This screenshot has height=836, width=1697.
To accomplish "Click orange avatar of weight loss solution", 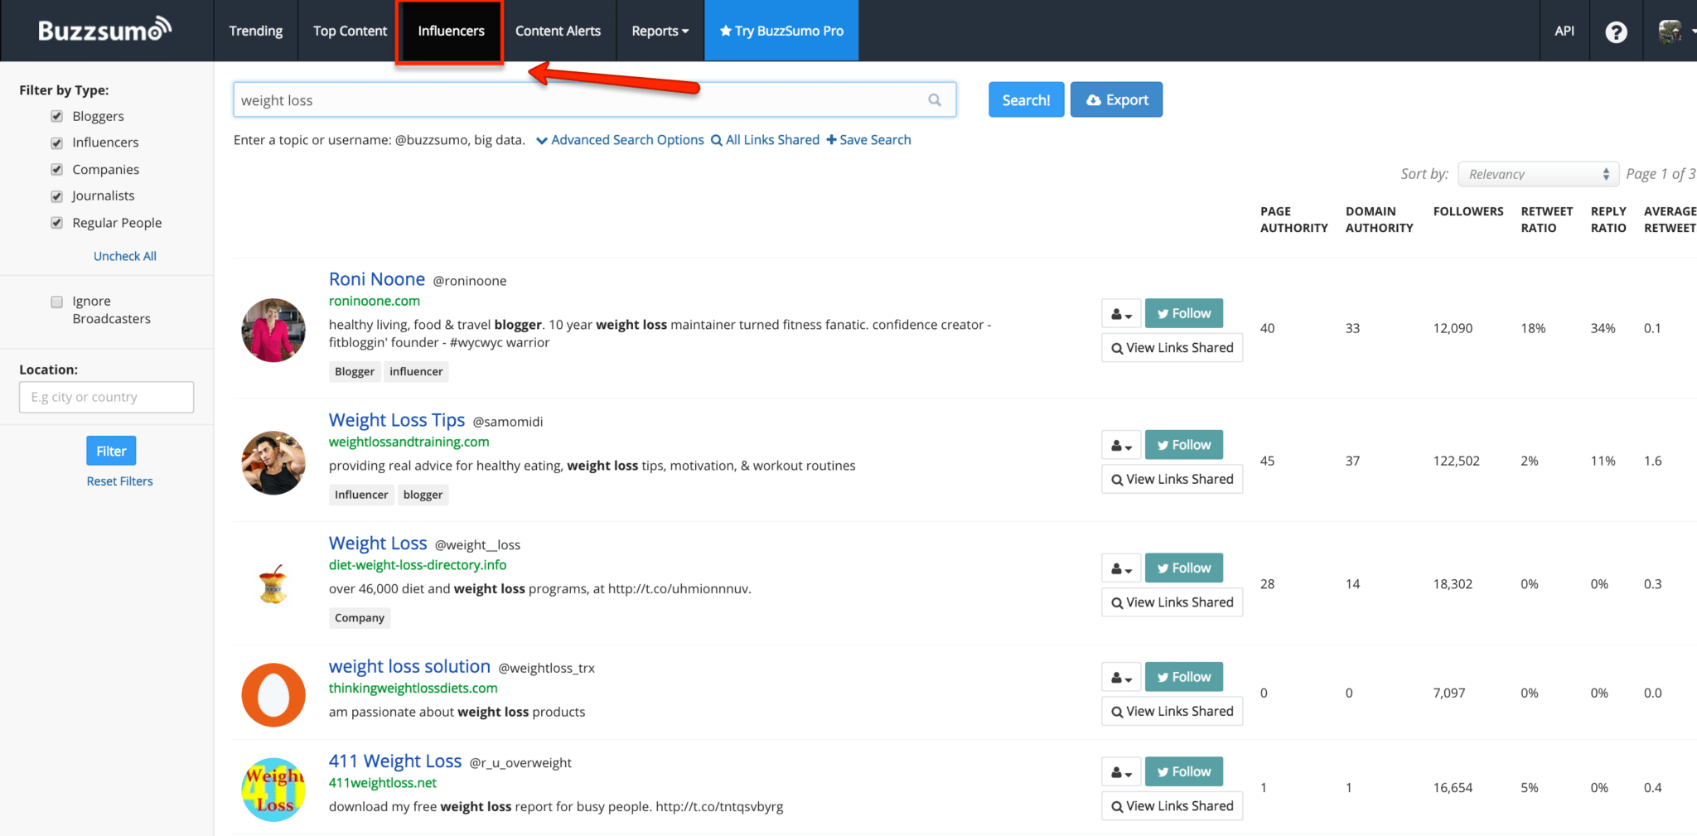I will pos(273,694).
